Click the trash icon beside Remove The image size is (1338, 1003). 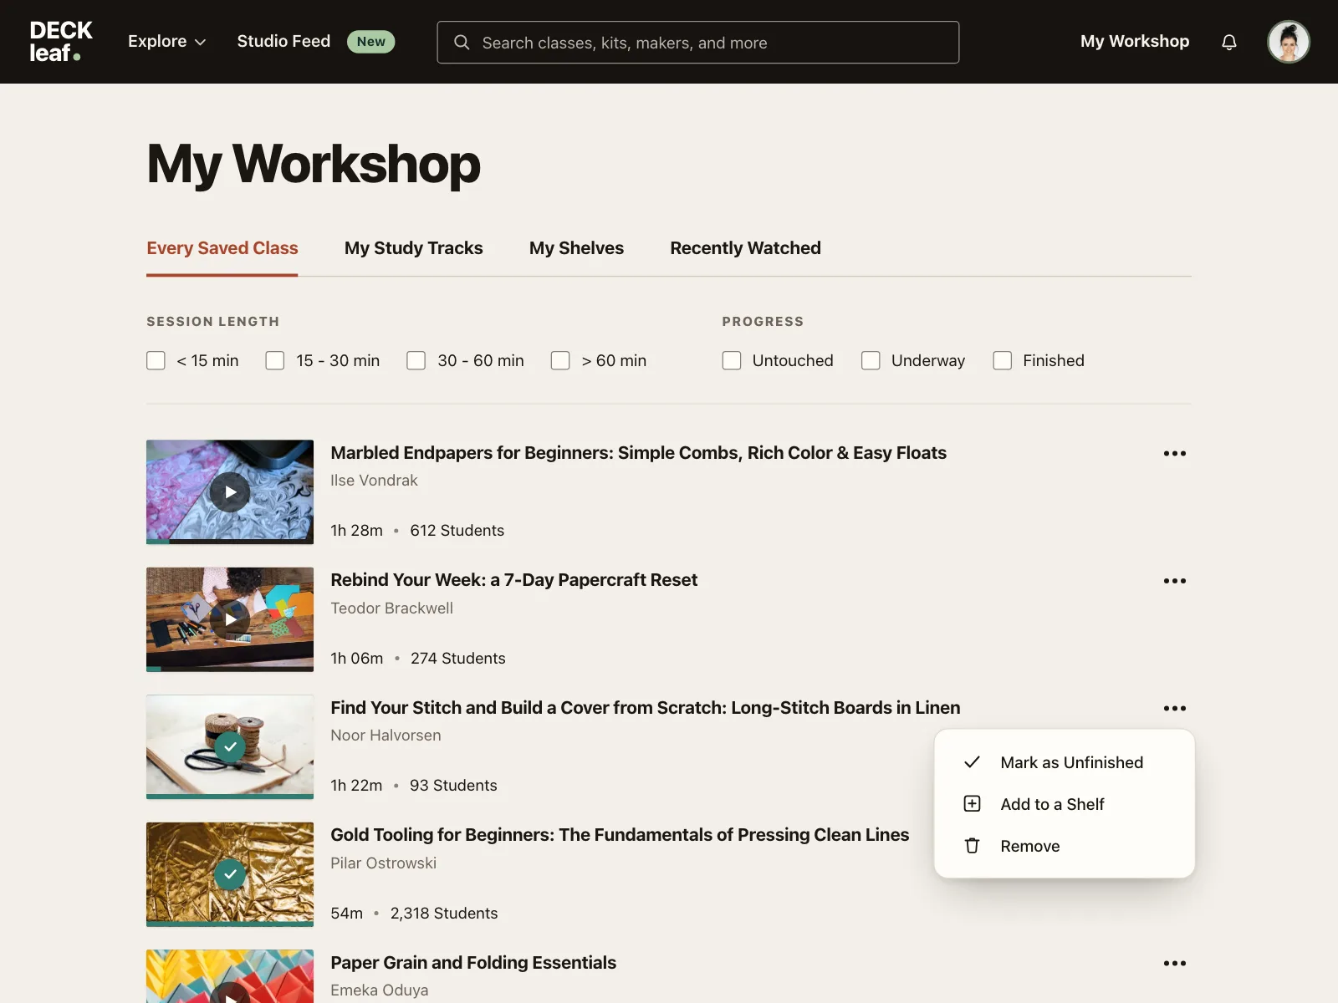pyautogui.click(x=972, y=846)
